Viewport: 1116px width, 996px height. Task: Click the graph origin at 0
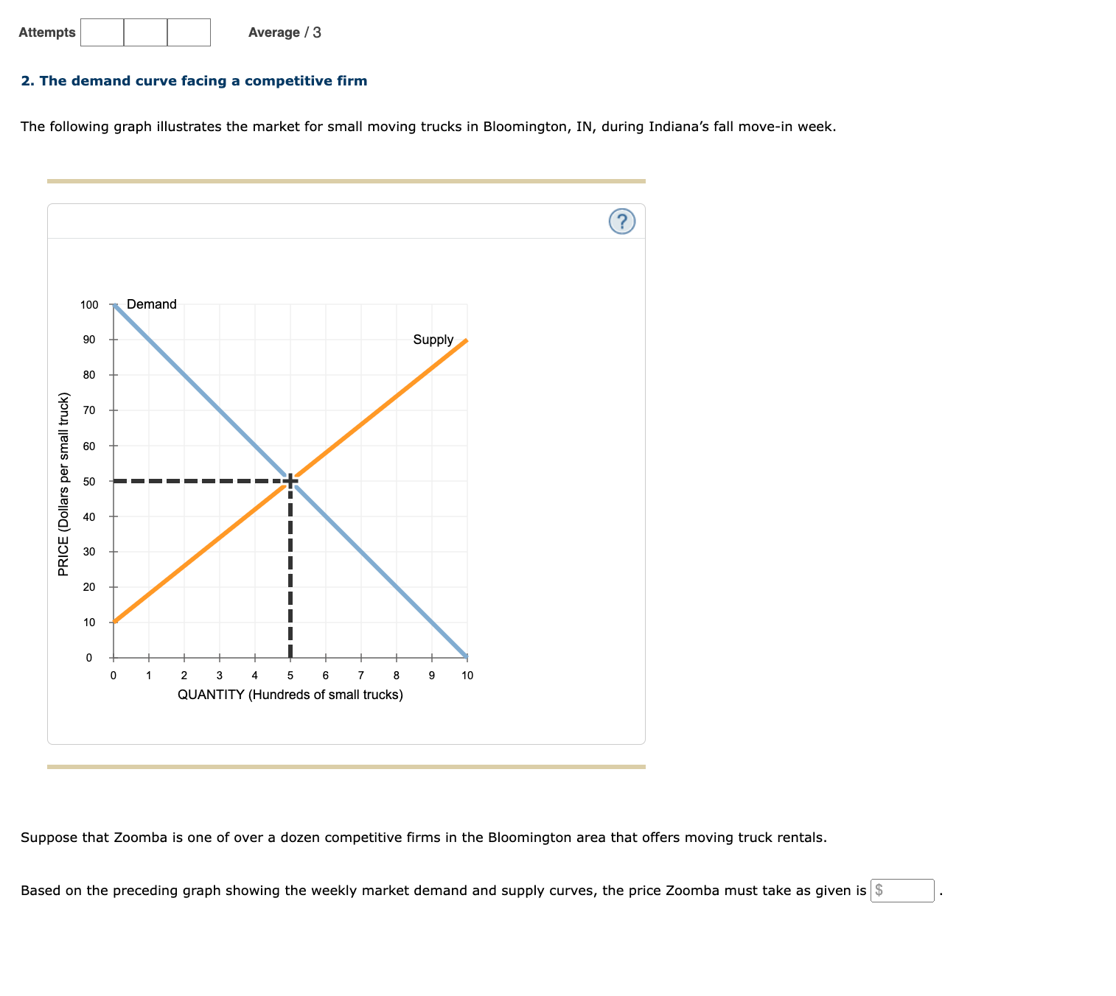coord(113,674)
